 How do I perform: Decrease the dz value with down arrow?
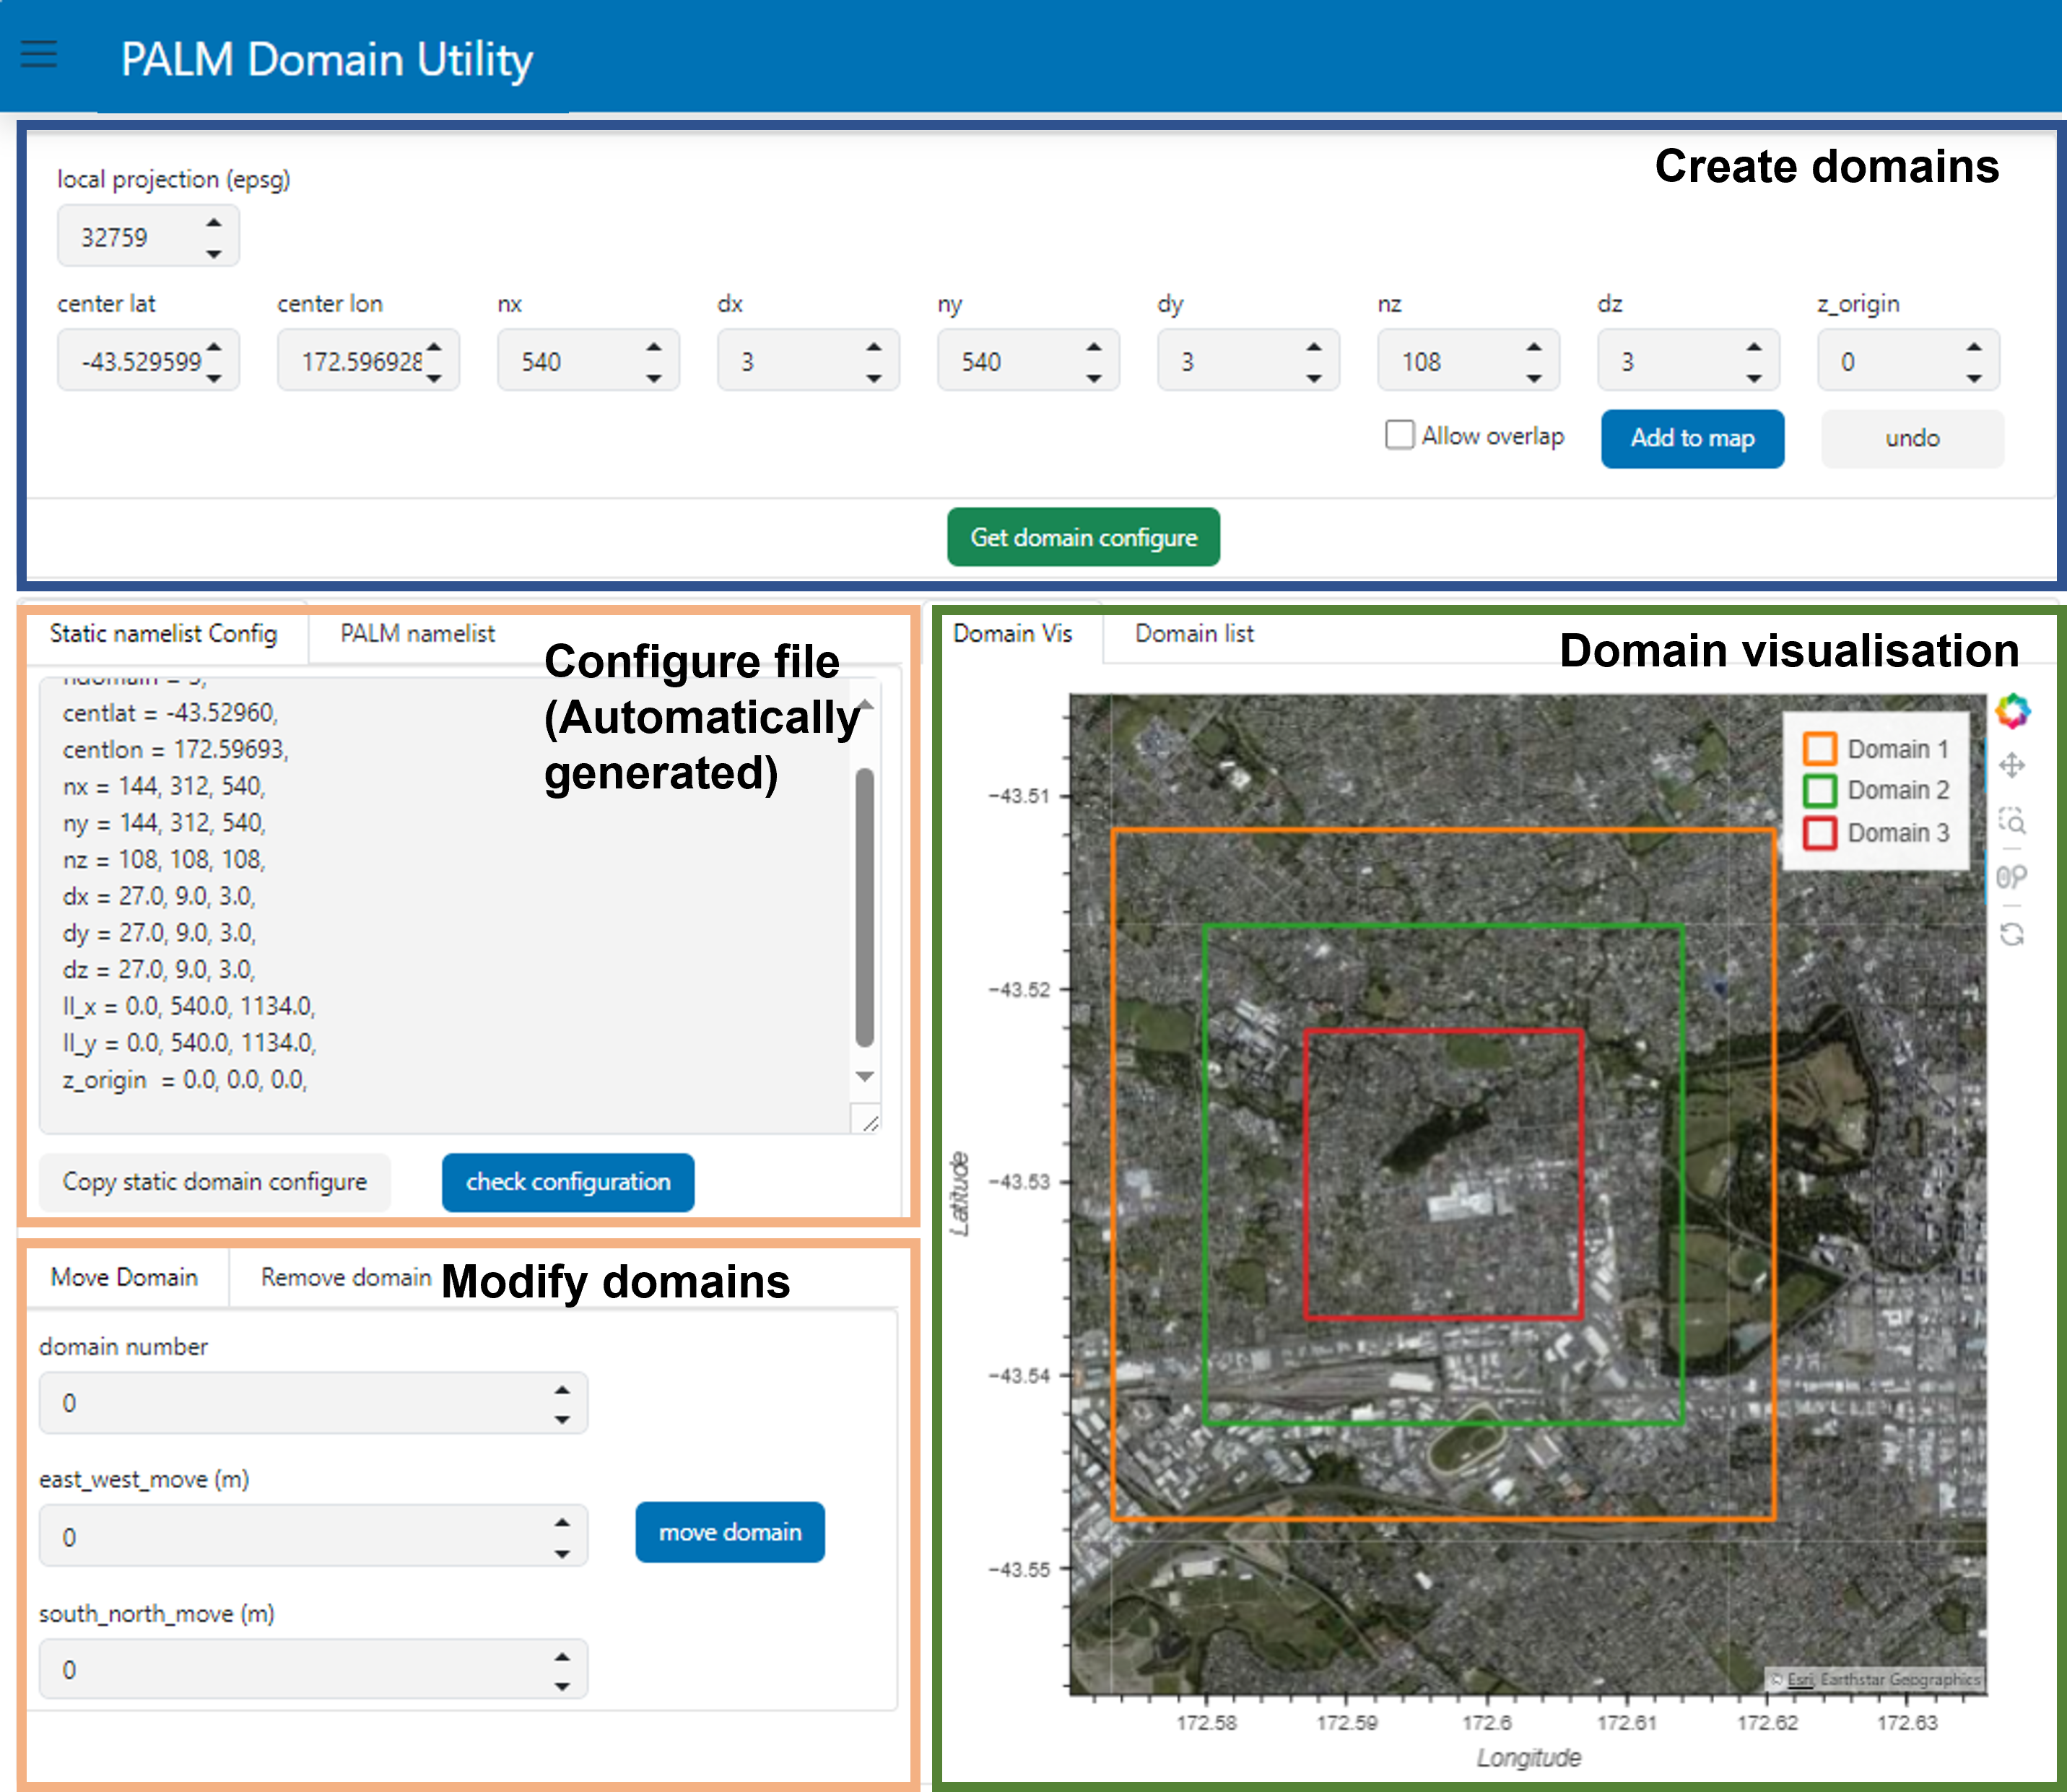tap(1754, 378)
